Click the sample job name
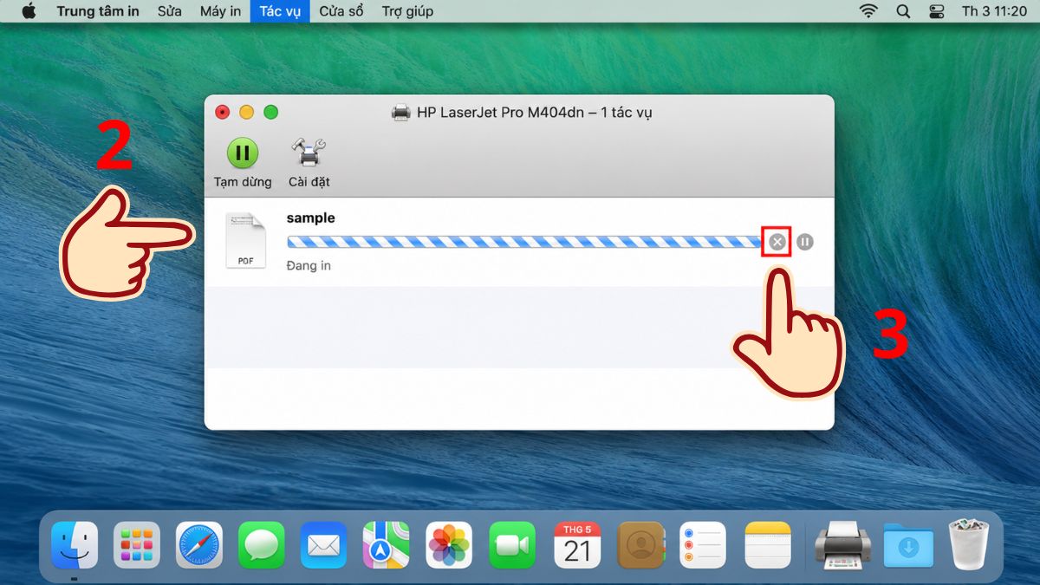This screenshot has width=1040, height=585. pyautogui.click(x=310, y=218)
